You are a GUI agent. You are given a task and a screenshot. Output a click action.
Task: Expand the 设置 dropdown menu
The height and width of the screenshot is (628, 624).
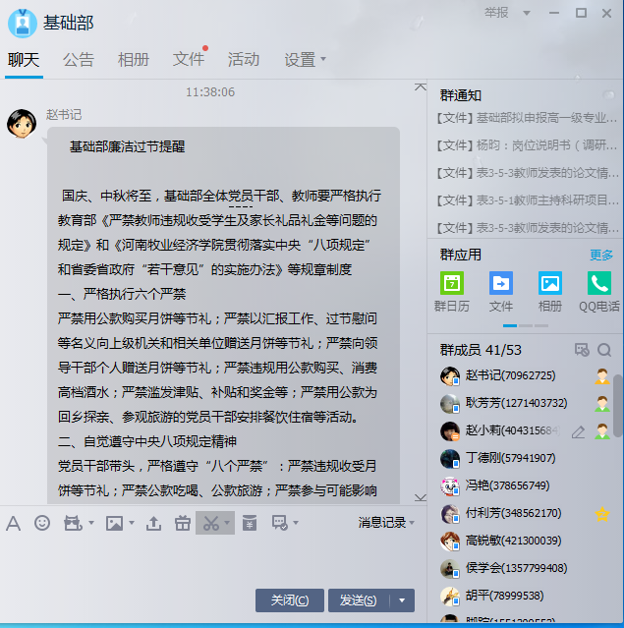click(x=306, y=59)
